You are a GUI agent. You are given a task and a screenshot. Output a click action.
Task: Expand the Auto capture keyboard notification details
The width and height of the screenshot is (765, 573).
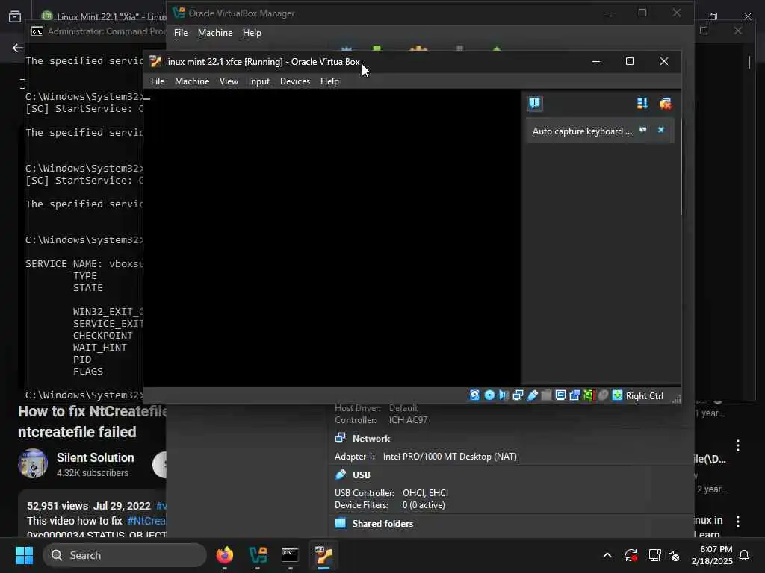(x=643, y=130)
